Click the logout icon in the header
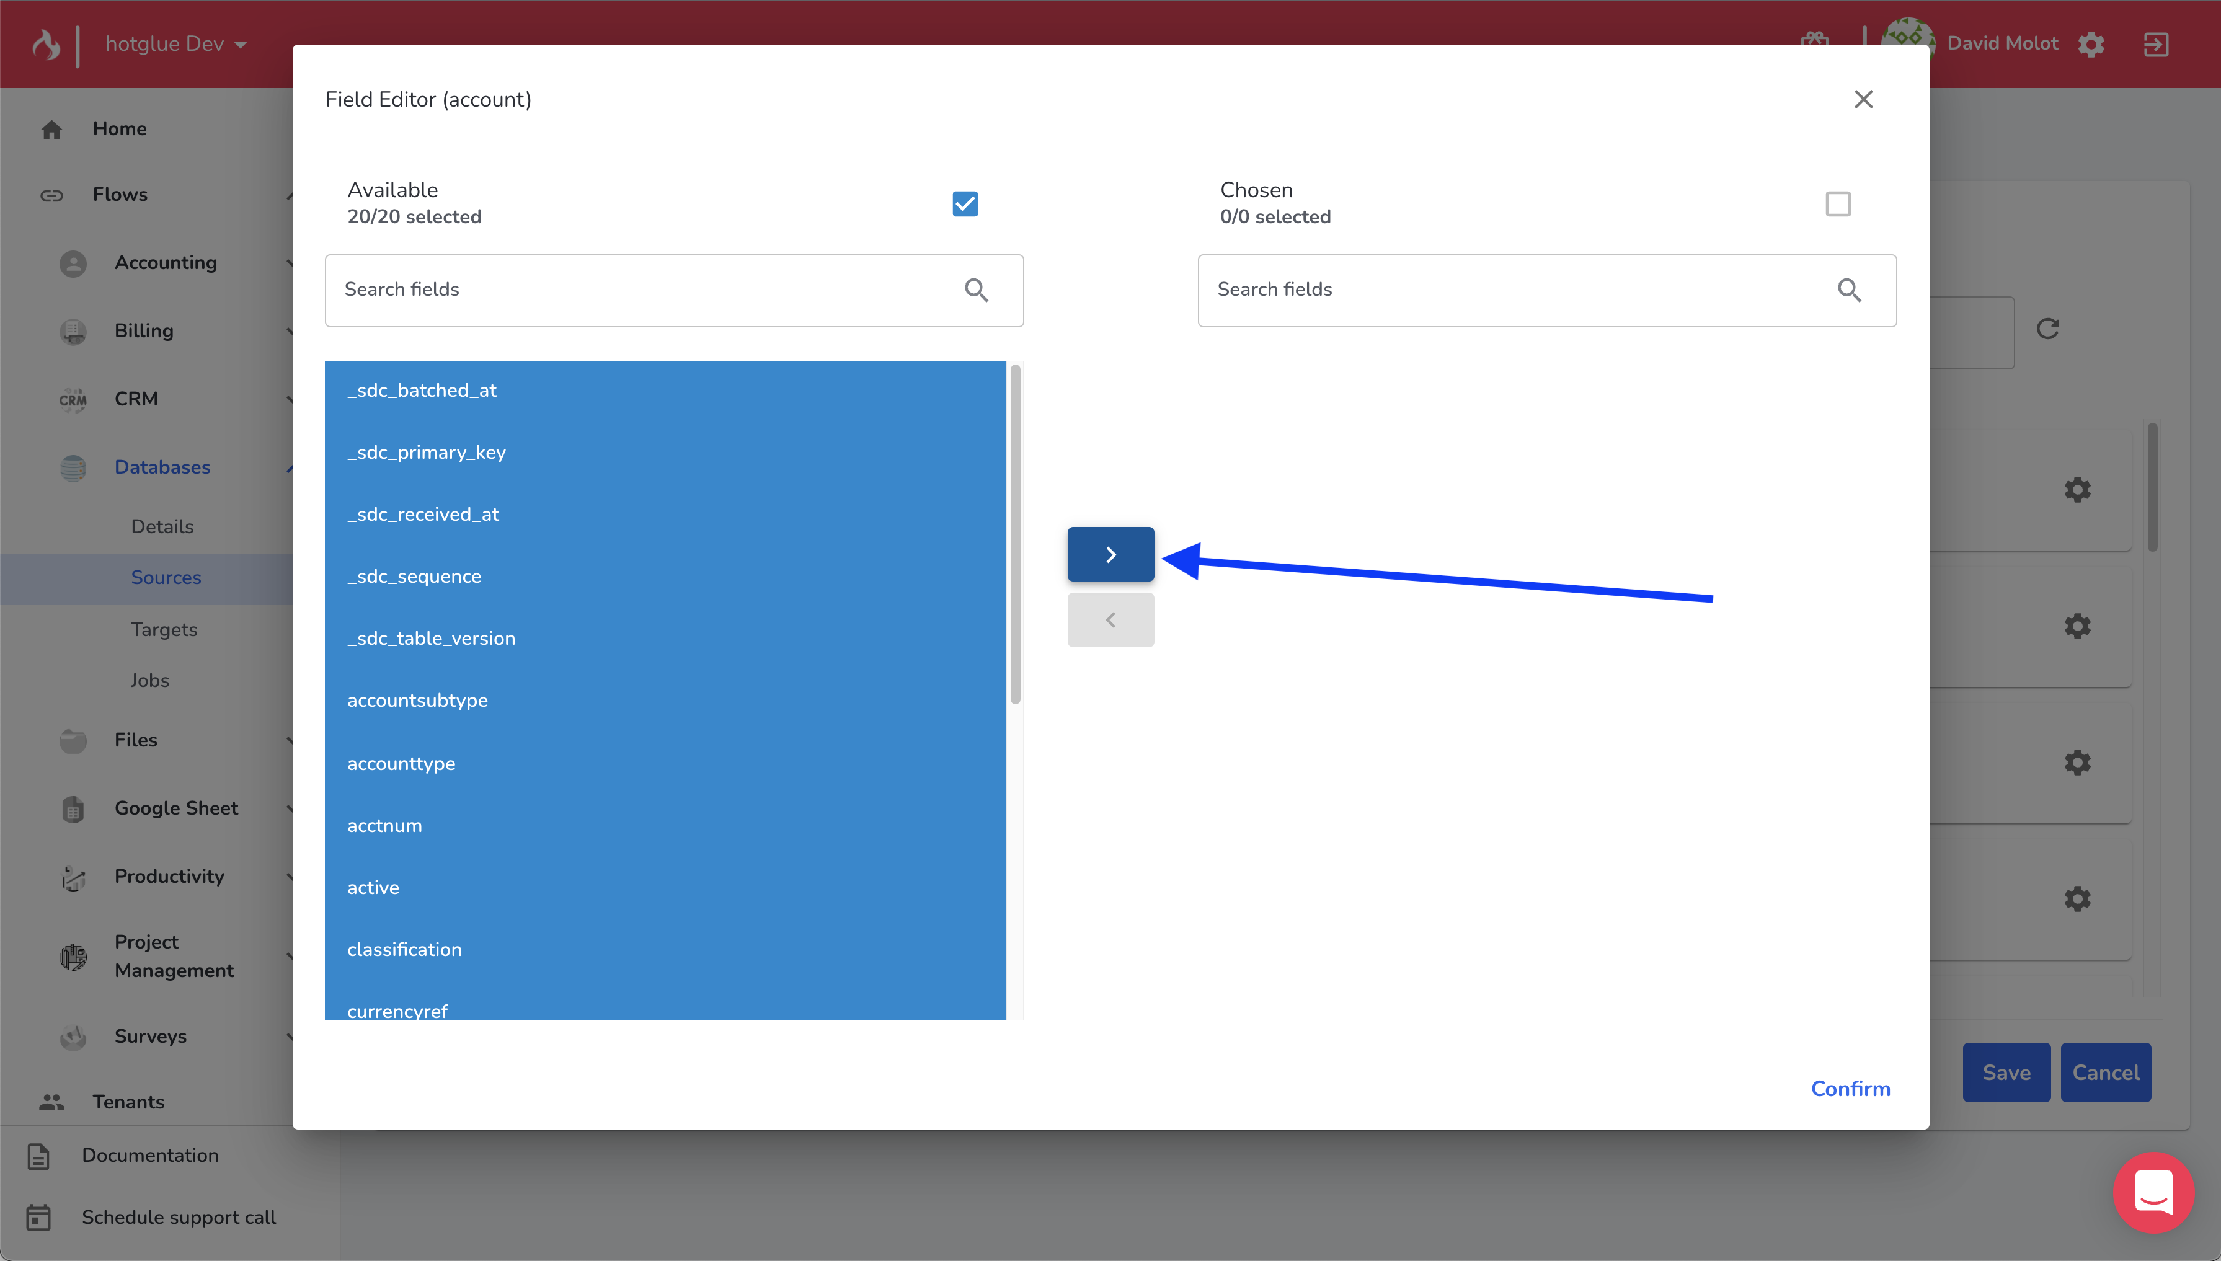 coord(2156,44)
